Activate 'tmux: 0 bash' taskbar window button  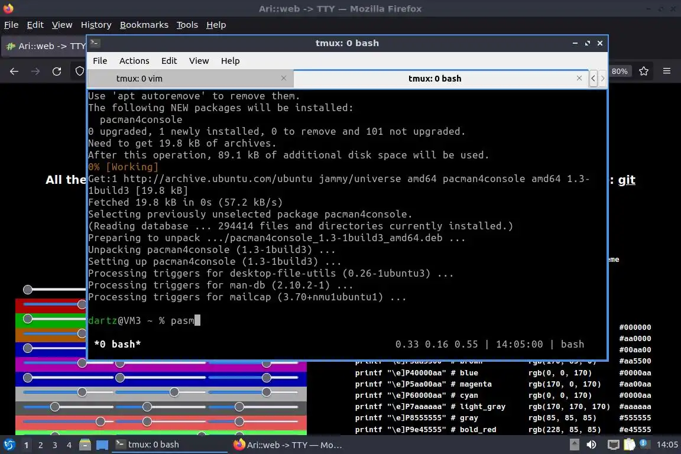tap(170, 445)
